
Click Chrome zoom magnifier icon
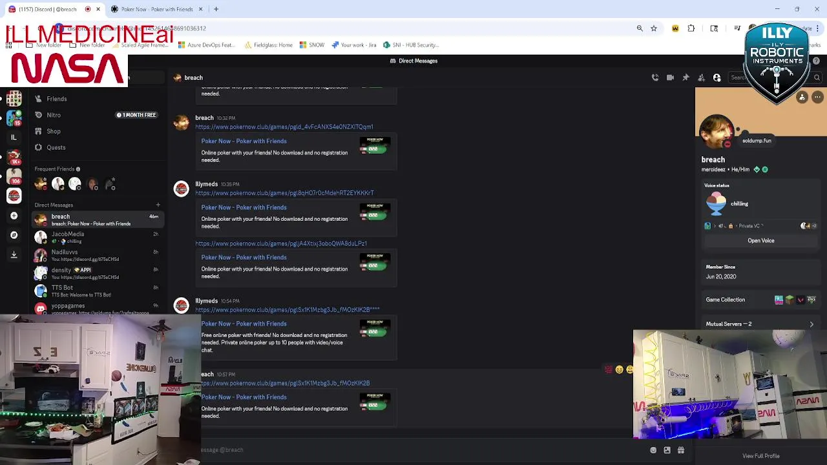(x=640, y=28)
